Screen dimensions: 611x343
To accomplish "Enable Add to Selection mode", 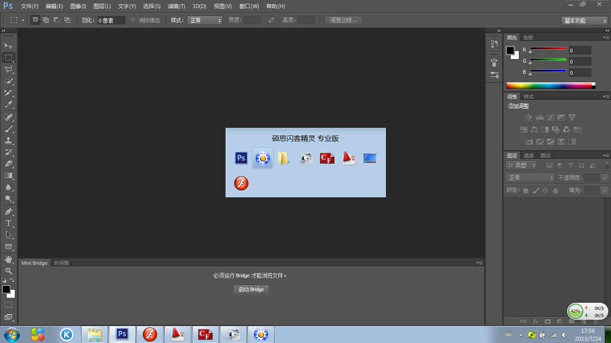I will tap(46, 20).
